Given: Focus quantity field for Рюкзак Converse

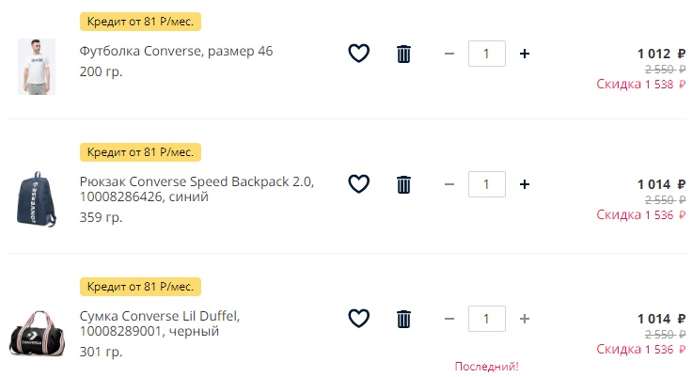Looking at the screenshot, I should [486, 184].
